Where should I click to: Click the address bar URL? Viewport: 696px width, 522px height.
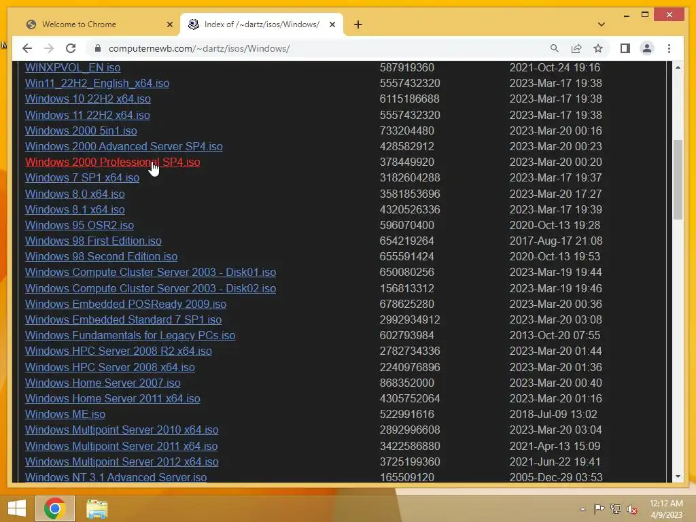point(199,48)
